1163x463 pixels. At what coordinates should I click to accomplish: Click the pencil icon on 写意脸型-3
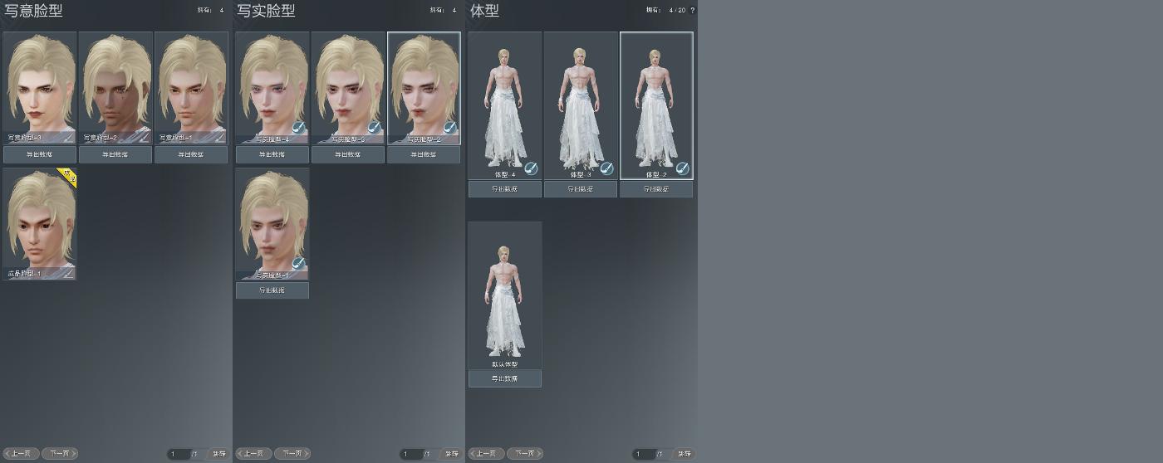point(68,136)
